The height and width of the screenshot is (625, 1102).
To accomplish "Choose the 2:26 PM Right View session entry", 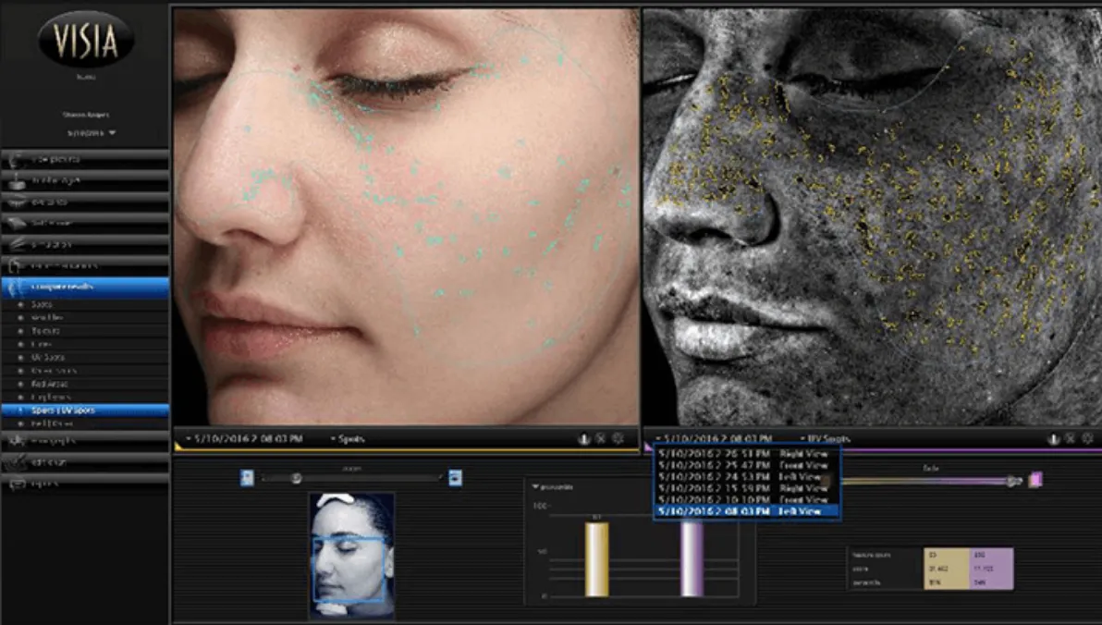I will tap(745, 454).
